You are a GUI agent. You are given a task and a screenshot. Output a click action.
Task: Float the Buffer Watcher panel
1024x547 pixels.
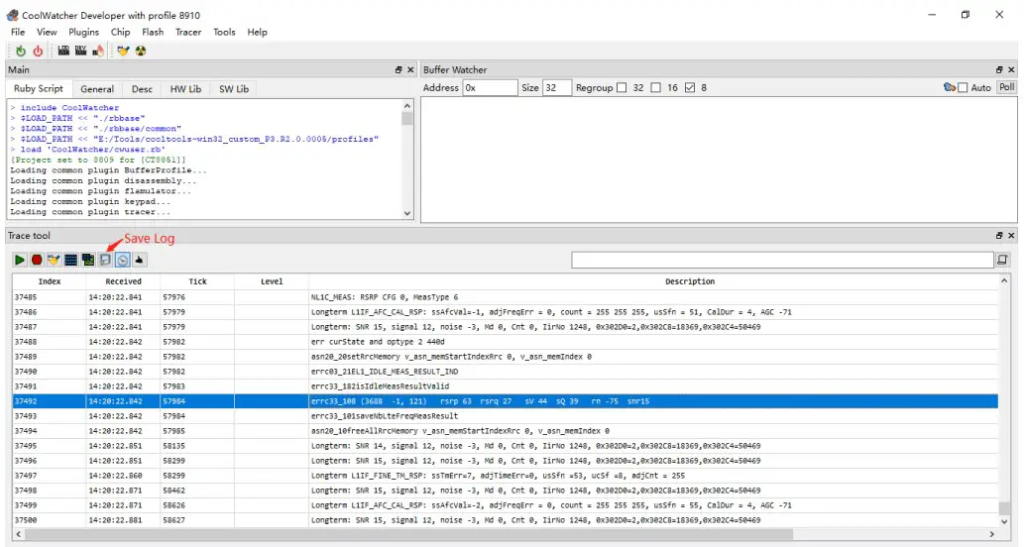[999, 70]
